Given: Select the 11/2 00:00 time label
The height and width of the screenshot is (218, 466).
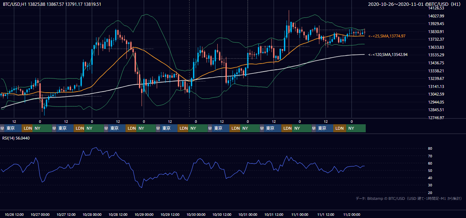Looking at the screenshot, I should tap(352, 214).
